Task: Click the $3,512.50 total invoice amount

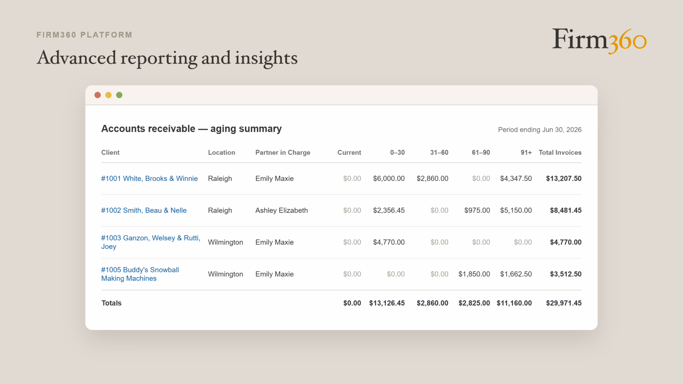Action: tap(566, 274)
